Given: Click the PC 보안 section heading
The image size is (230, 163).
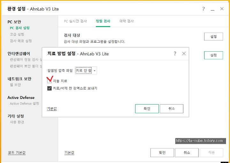Looking at the screenshot, I should tap(14, 22).
